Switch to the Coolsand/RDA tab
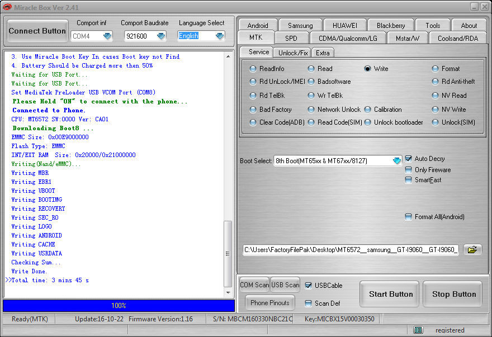The image size is (492, 337). pyautogui.click(x=458, y=38)
